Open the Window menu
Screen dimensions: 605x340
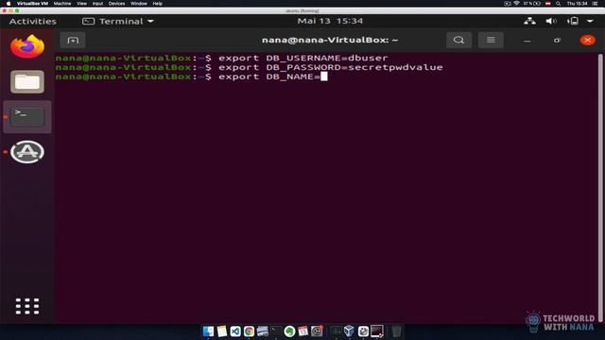tap(139, 4)
